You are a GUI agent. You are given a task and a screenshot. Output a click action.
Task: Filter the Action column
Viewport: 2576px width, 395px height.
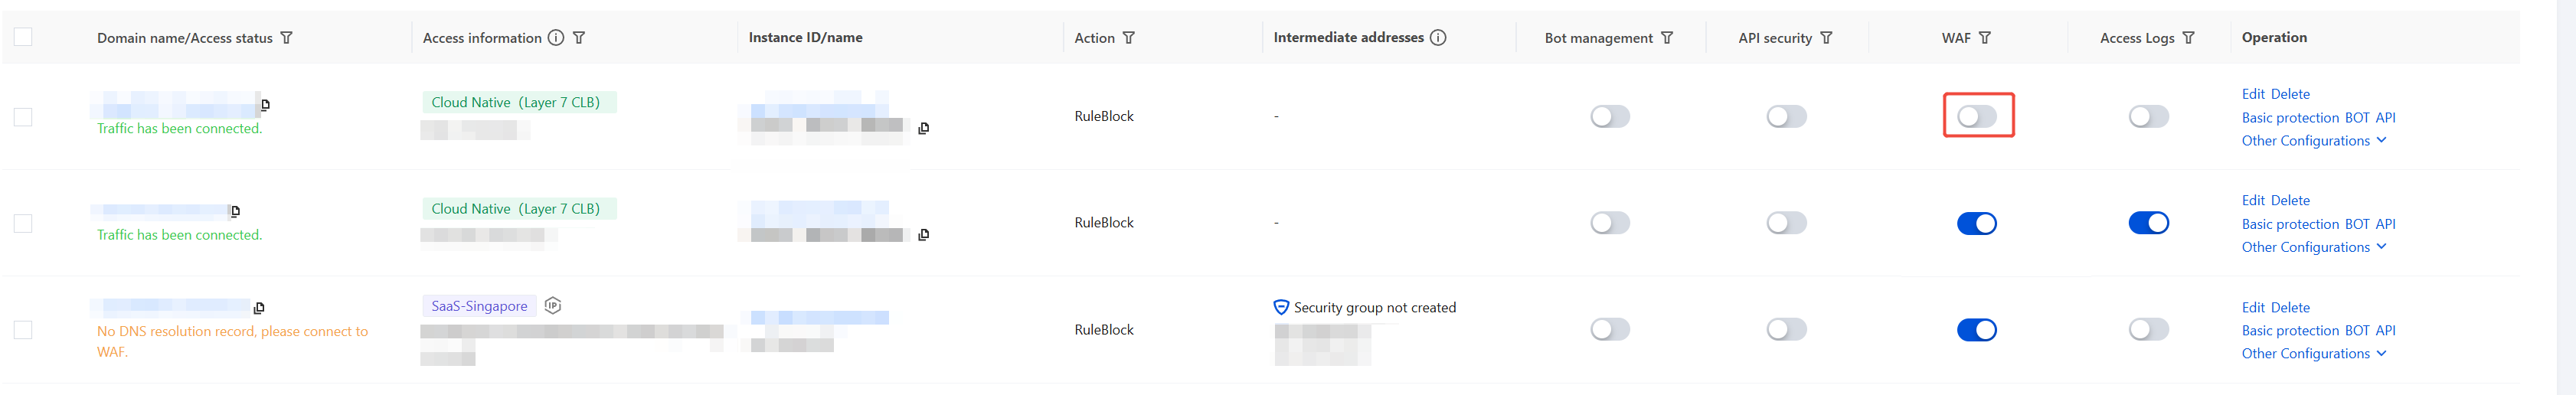point(1129,38)
